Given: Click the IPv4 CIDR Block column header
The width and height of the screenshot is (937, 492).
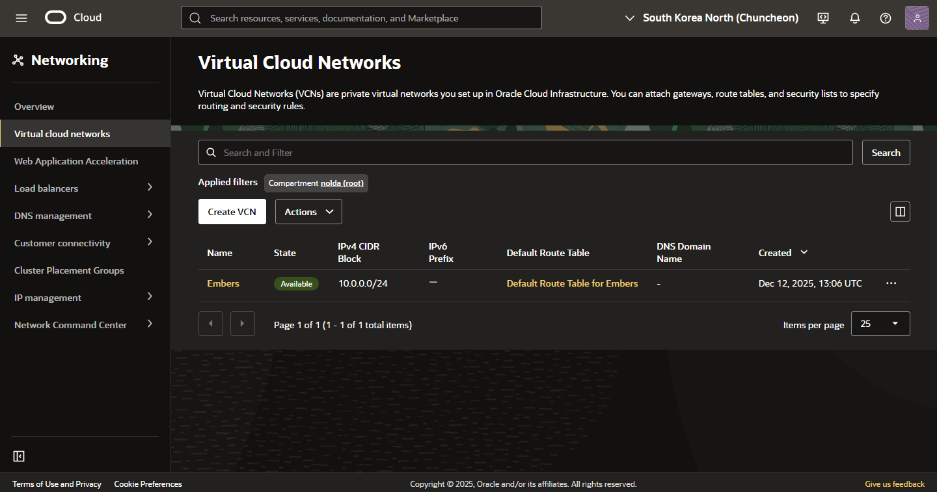Looking at the screenshot, I should pyautogui.click(x=359, y=252).
